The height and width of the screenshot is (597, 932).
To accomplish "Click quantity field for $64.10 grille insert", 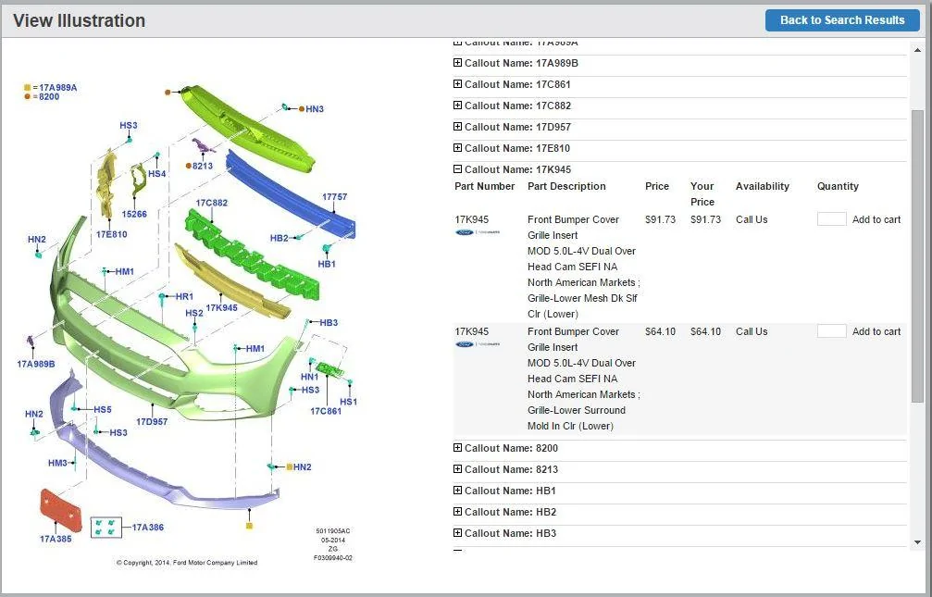I will 831,331.
